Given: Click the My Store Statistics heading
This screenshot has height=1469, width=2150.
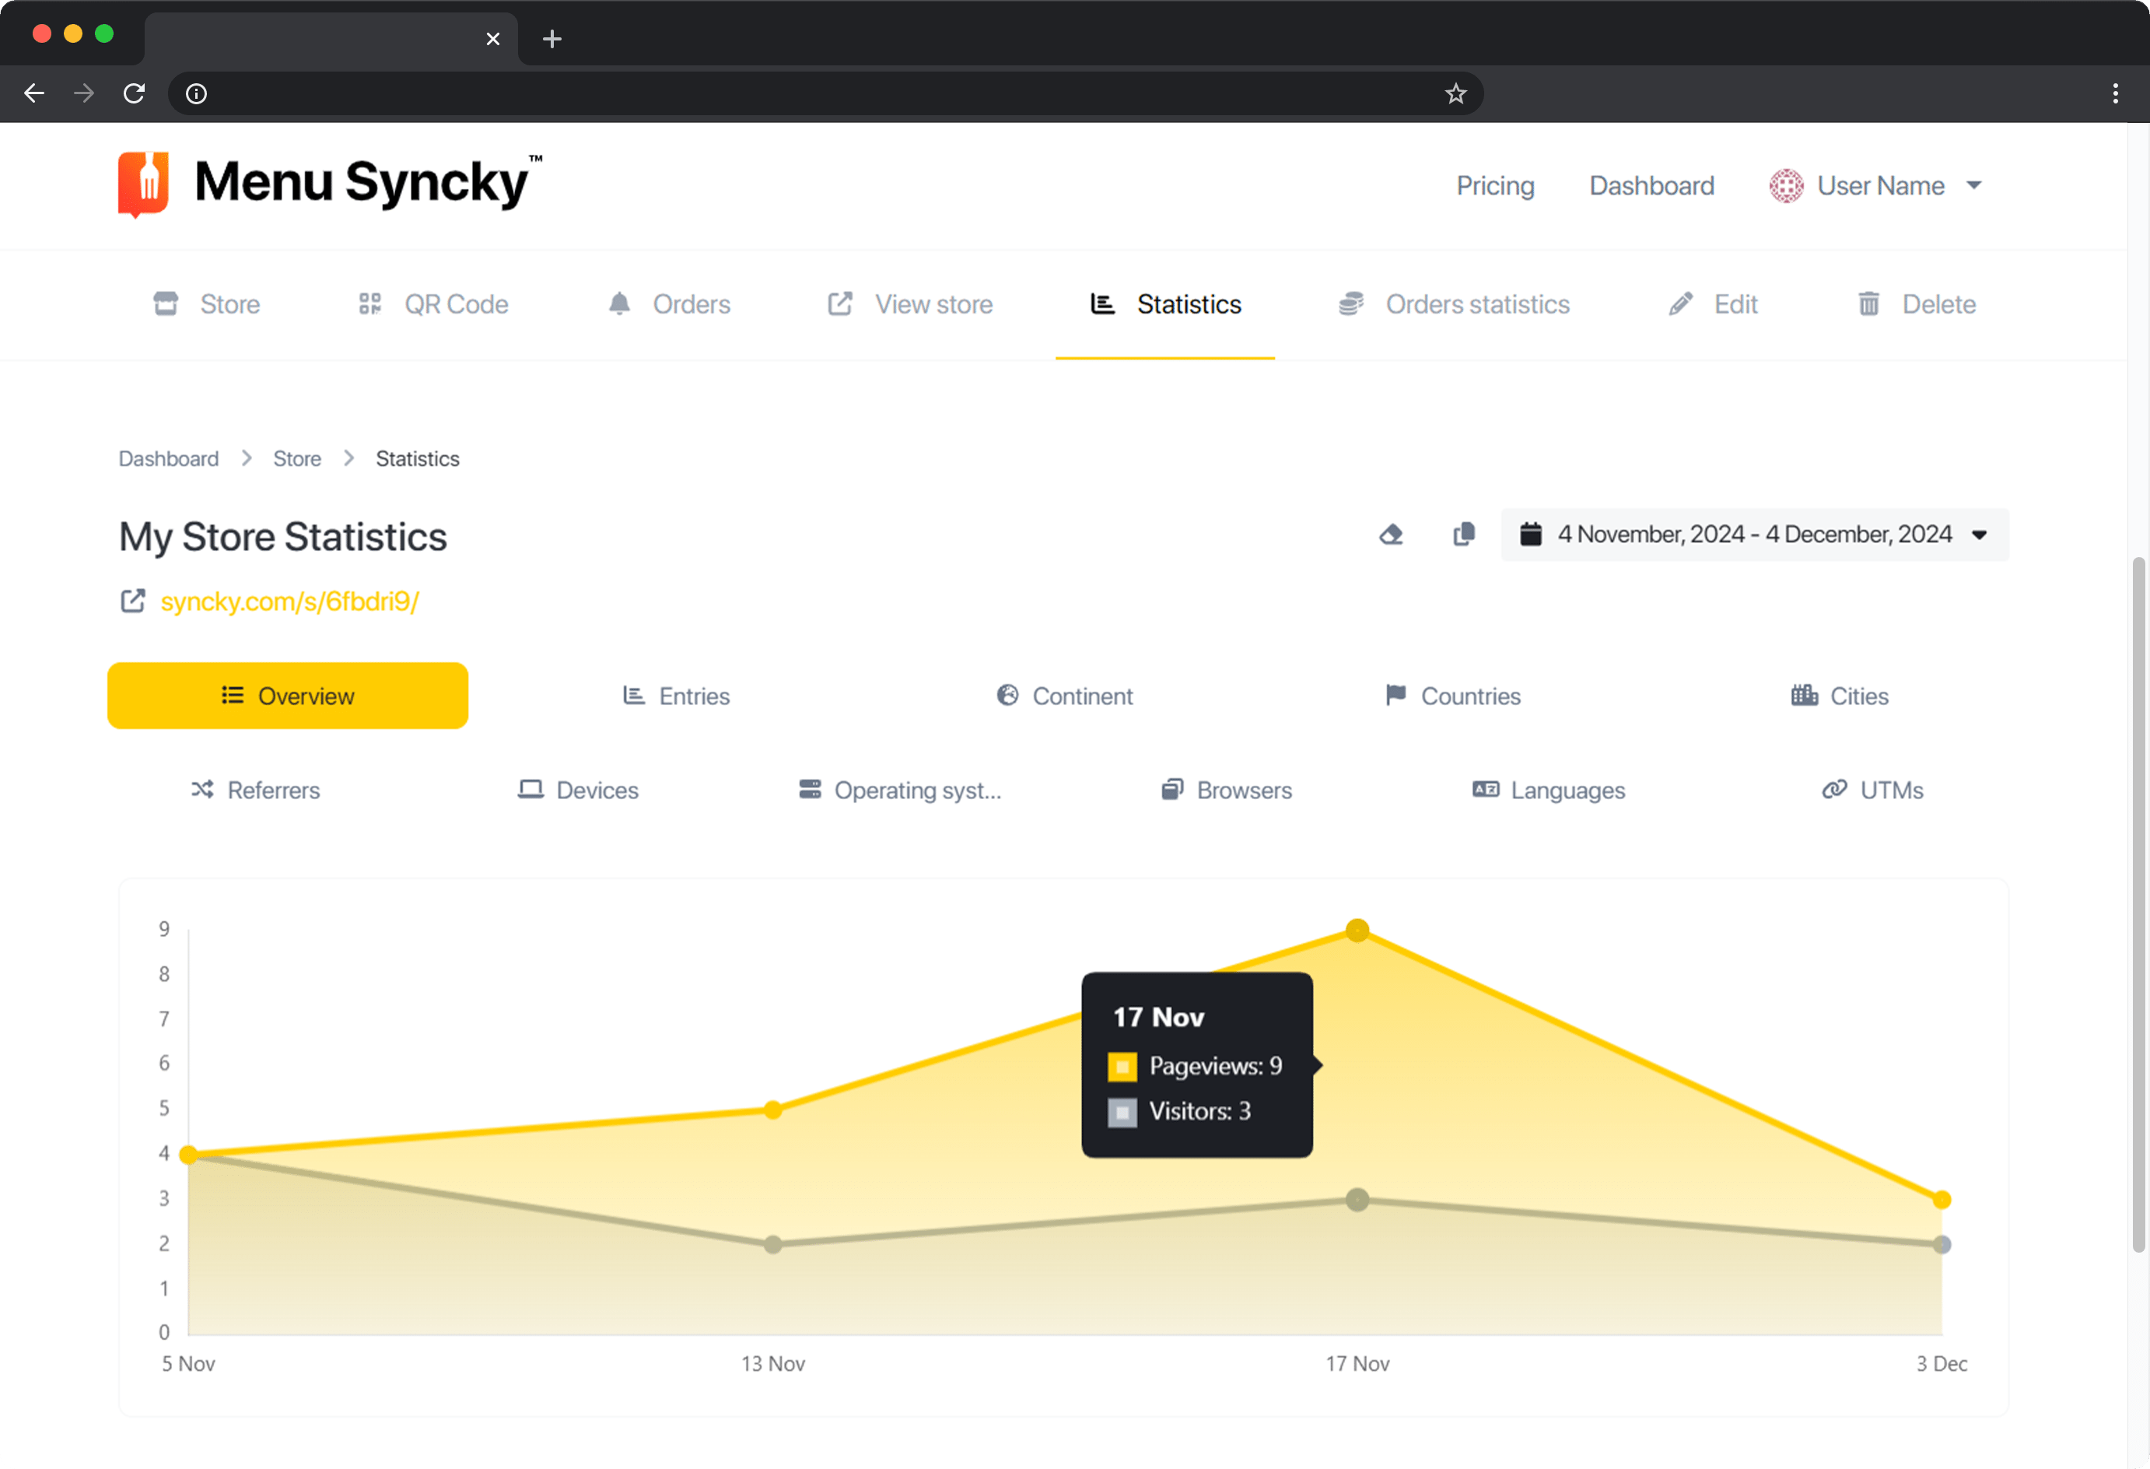Looking at the screenshot, I should pyautogui.click(x=283, y=537).
